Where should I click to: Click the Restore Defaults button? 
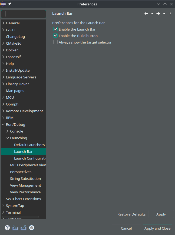click(x=131, y=214)
